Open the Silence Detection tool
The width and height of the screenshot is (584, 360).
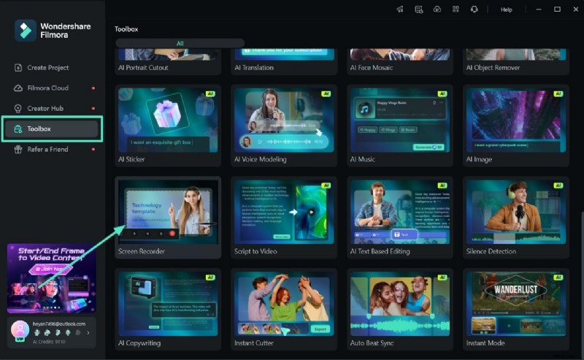tap(517, 212)
